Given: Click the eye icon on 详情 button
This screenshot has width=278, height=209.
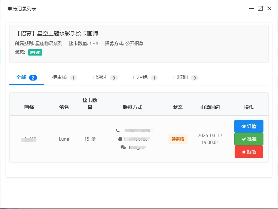Looking at the screenshot, I should click(243, 126).
